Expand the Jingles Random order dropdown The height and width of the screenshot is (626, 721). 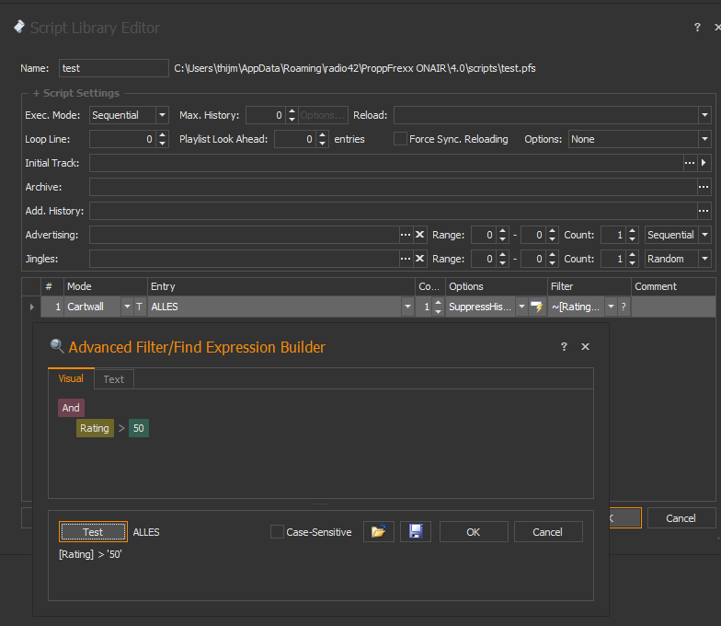click(x=704, y=259)
